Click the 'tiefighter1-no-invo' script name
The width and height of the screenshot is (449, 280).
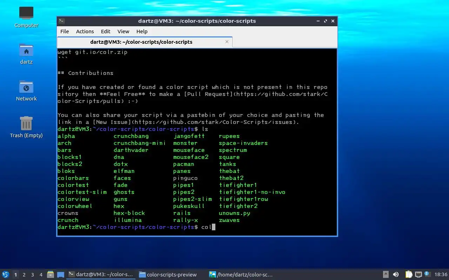click(252, 192)
